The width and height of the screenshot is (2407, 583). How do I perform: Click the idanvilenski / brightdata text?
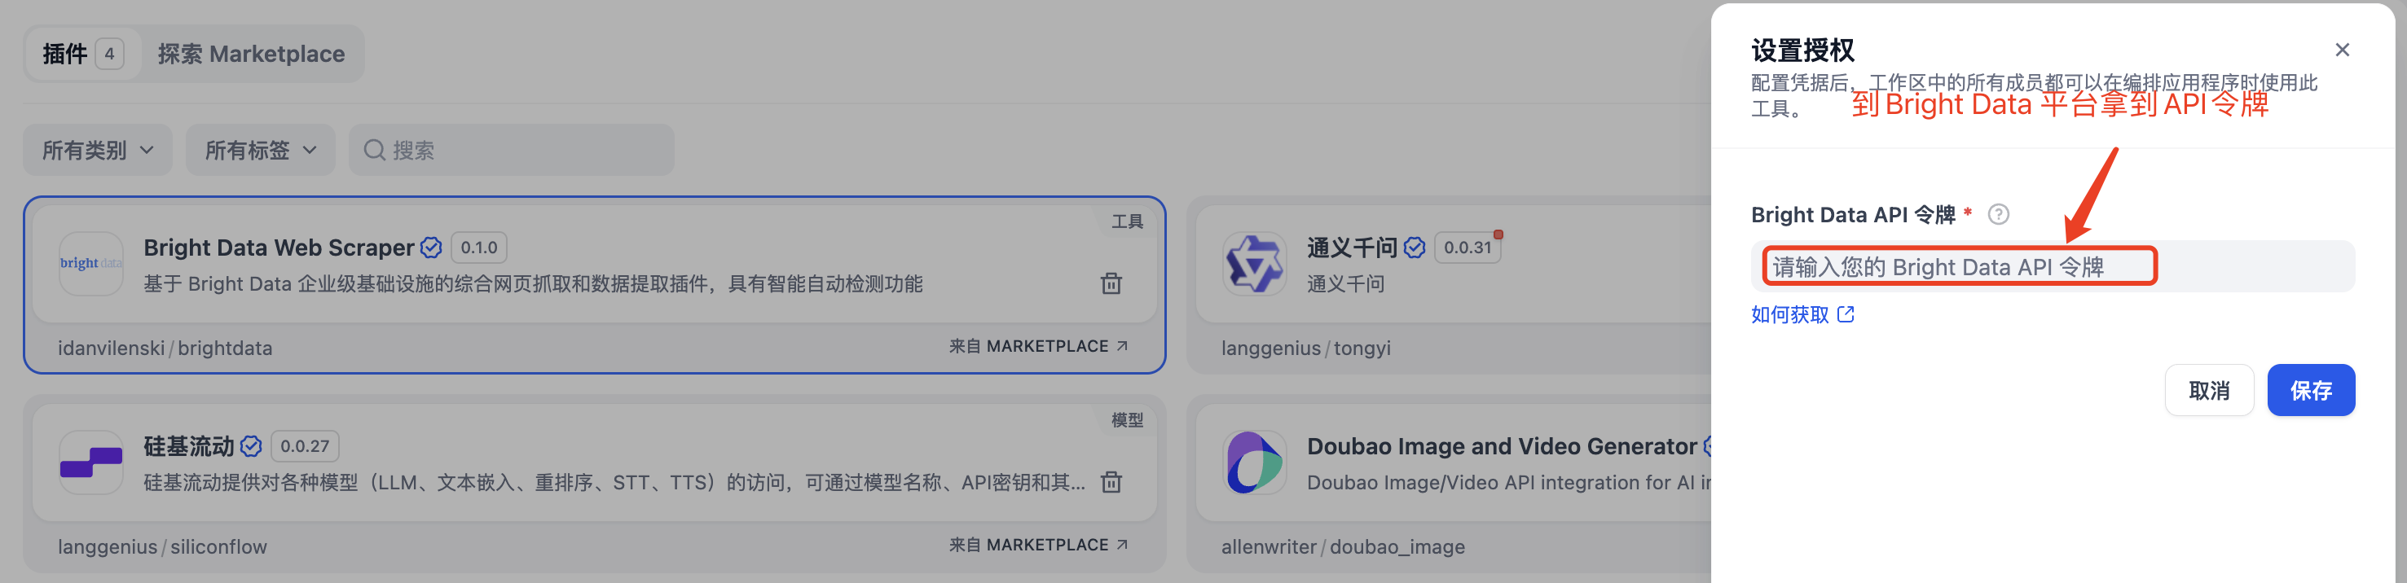coord(165,348)
